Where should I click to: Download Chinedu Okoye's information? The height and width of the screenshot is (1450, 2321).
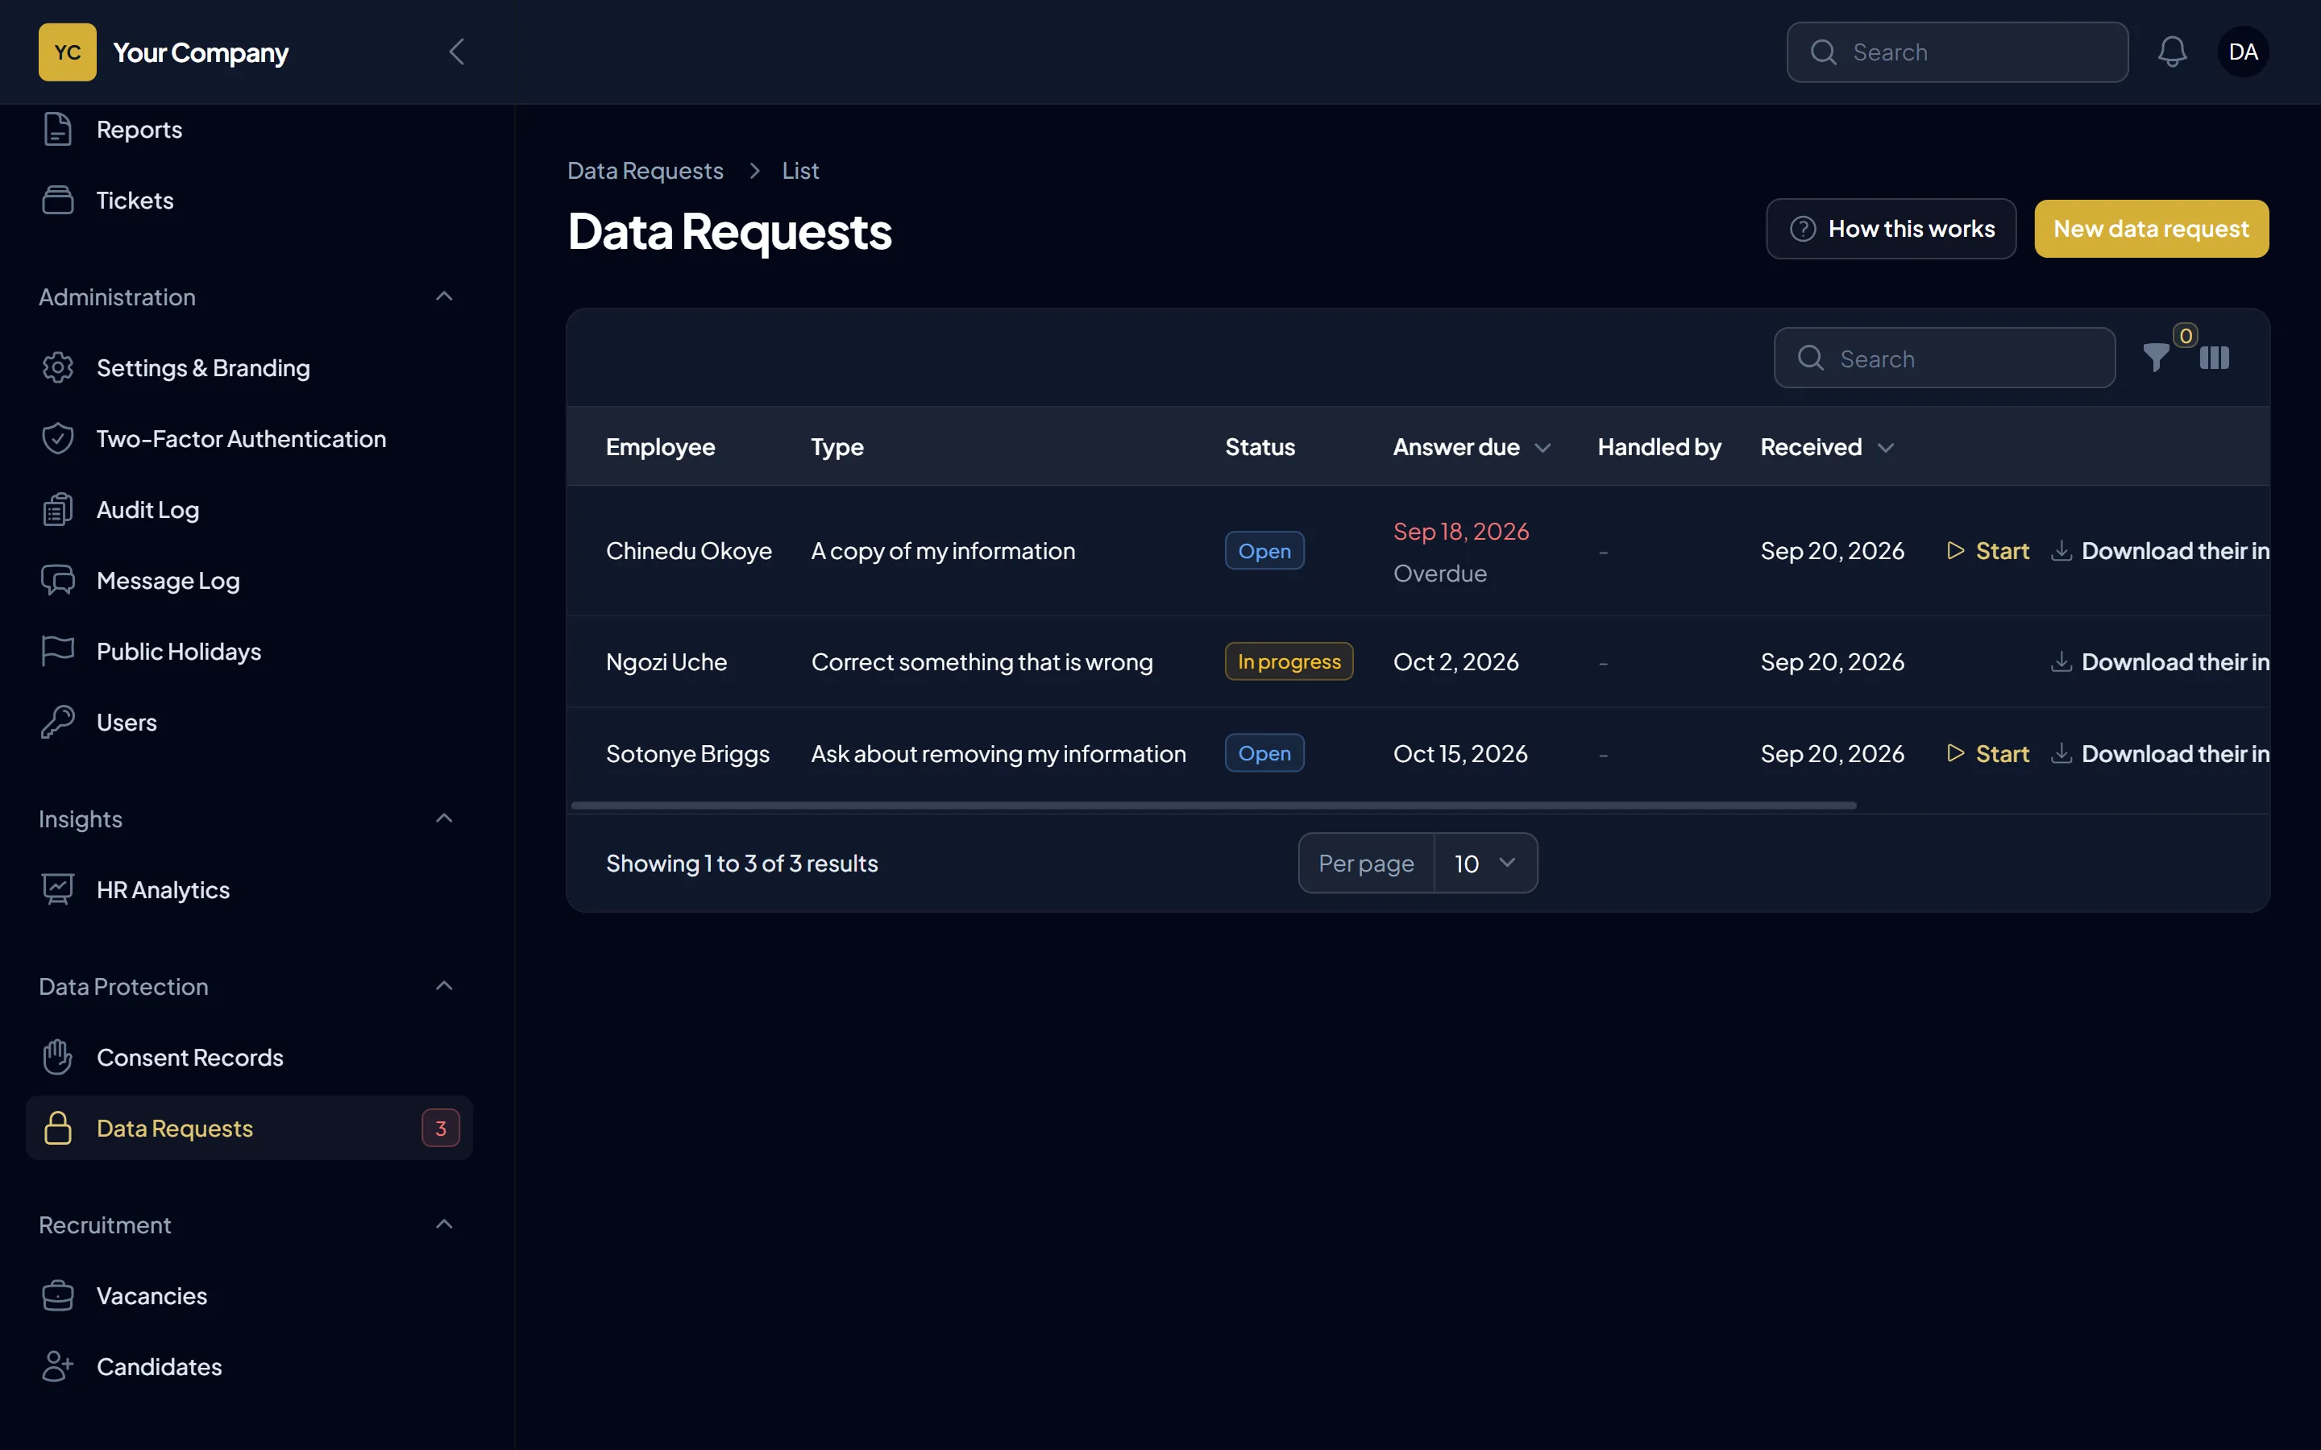click(x=2160, y=550)
